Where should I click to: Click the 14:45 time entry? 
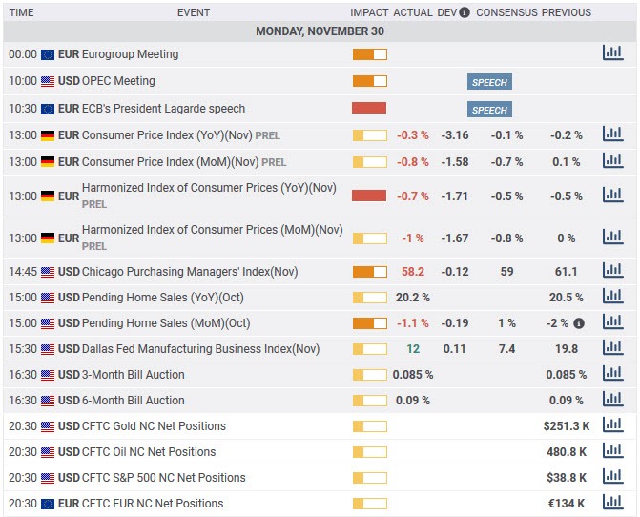pos(23,271)
